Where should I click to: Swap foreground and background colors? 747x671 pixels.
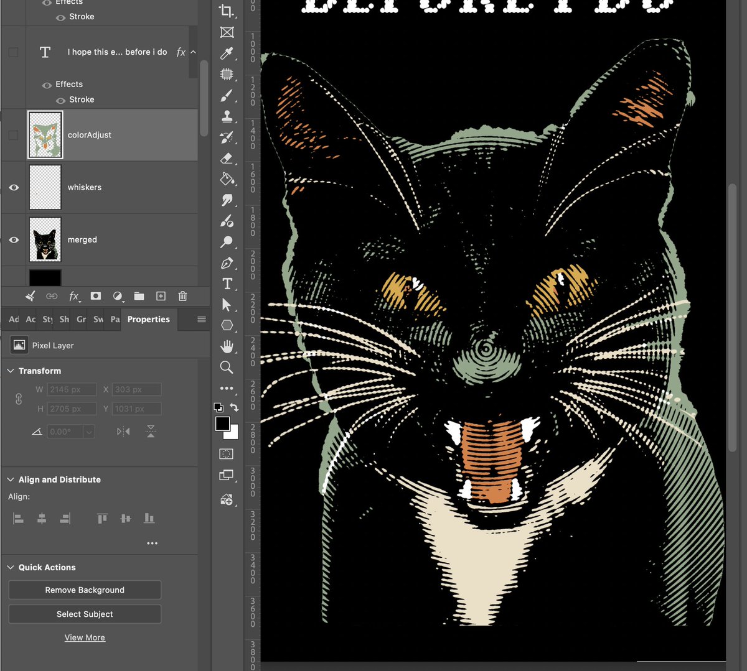(x=234, y=407)
